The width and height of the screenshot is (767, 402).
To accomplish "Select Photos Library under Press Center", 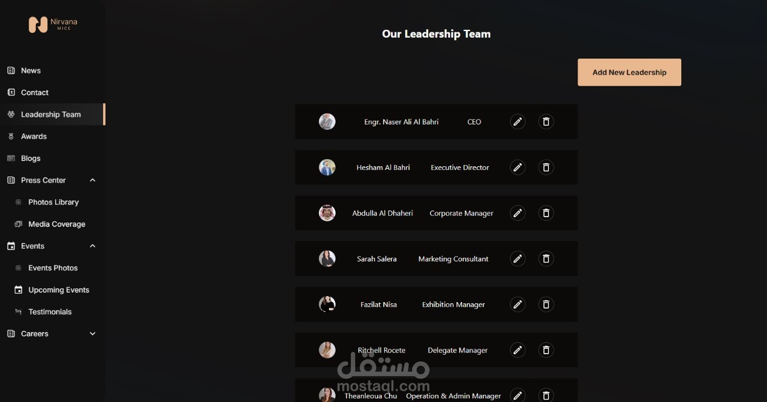I will 52,202.
